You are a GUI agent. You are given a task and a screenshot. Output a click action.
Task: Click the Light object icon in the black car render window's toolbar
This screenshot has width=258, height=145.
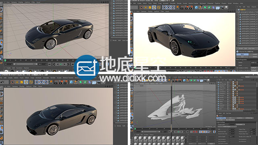pyautogui.click(x=227, y=7)
